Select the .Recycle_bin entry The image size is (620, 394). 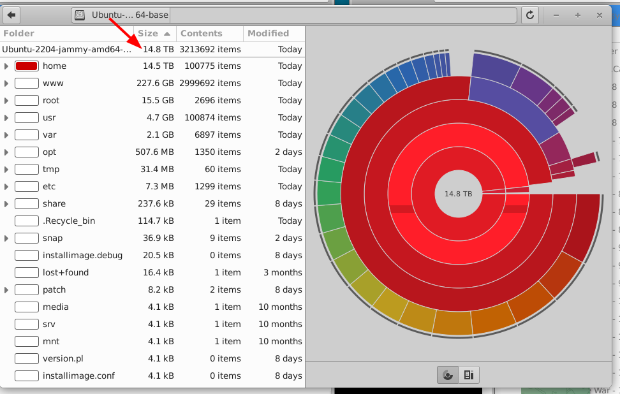pyautogui.click(x=68, y=221)
